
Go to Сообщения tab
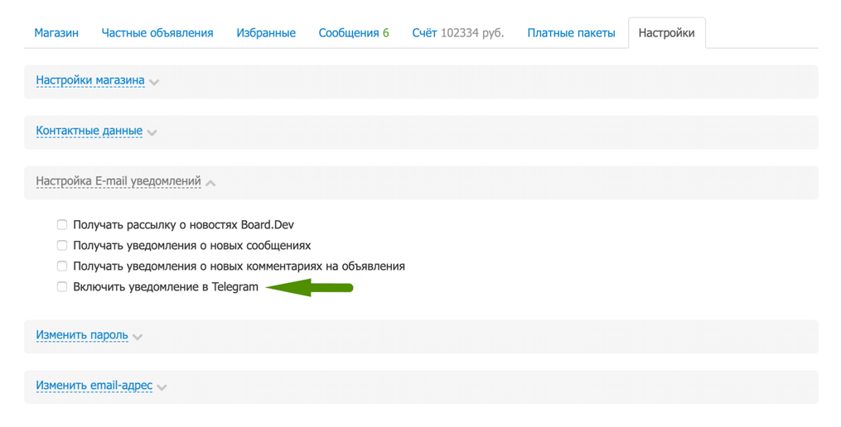(354, 32)
